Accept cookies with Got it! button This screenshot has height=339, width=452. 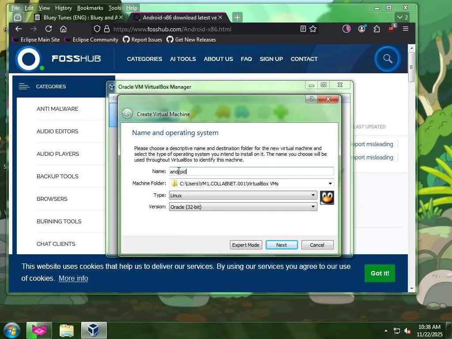pyautogui.click(x=380, y=273)
